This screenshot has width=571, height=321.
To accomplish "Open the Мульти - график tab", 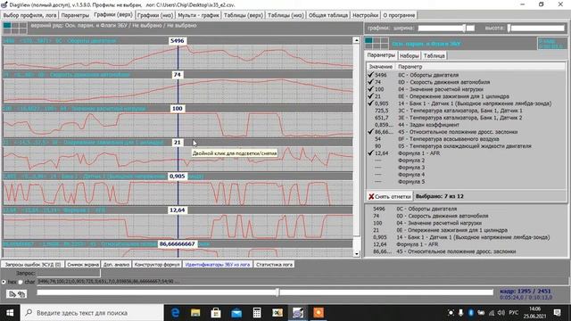I will [x=198, y=15].
